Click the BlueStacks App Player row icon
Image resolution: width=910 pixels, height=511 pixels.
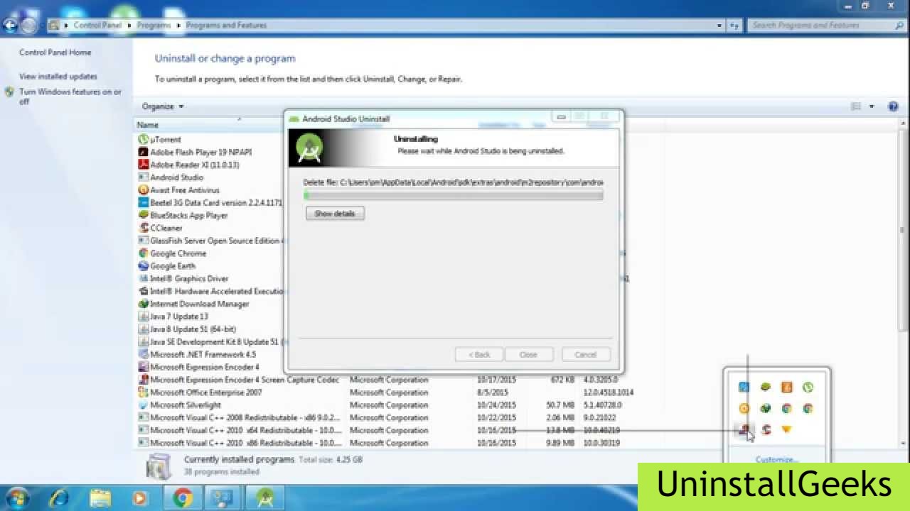pos(143,215)
